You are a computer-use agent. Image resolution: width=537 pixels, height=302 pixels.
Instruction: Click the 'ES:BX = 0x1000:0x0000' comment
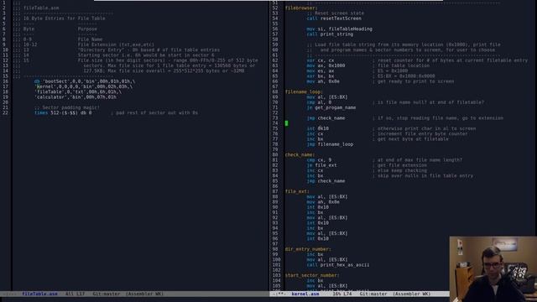coord(404,76)
